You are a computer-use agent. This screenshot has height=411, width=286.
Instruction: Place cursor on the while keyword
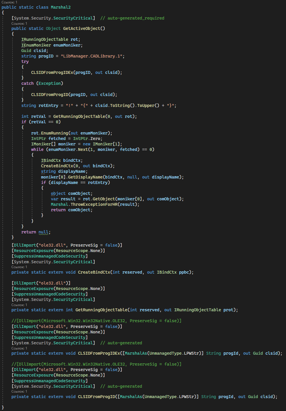point(37,149)
